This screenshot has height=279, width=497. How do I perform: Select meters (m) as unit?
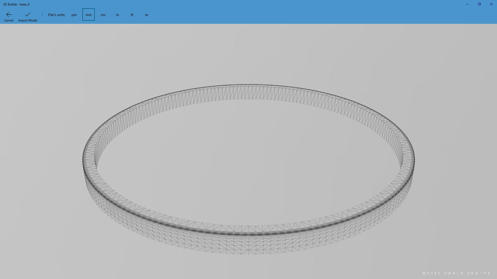[147, 15]
